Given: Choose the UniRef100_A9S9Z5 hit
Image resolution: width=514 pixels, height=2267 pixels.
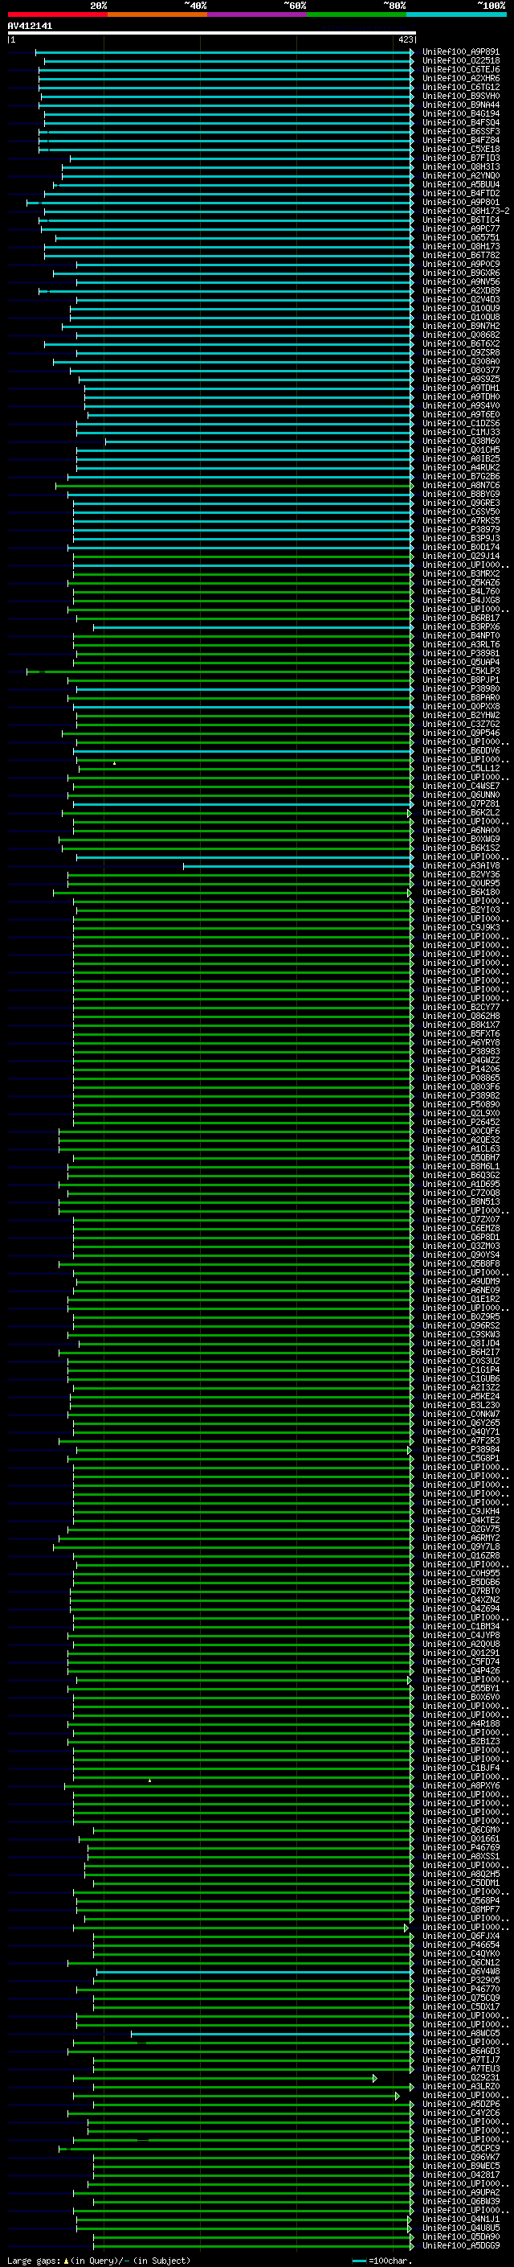Looking at the screenshot, I should 461,380.
